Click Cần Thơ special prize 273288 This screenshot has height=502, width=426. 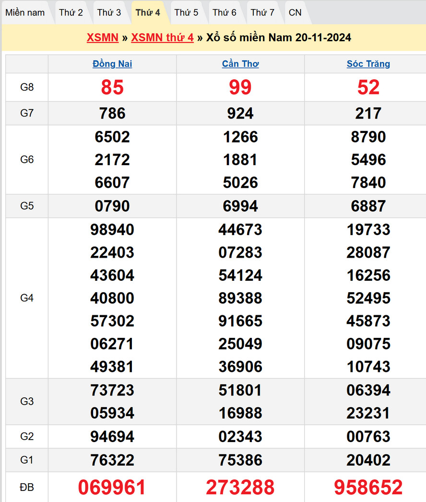(x=240, y=487)
